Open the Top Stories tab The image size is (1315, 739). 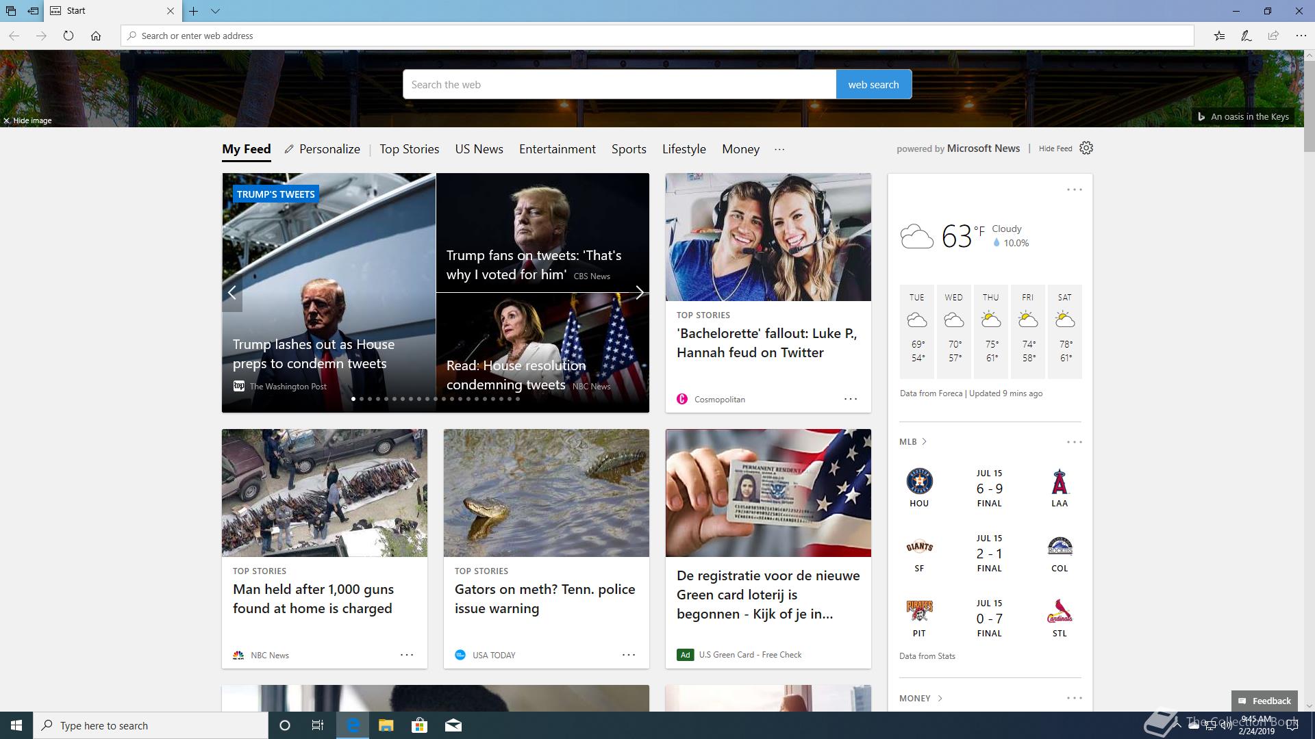tap(410, 149)
